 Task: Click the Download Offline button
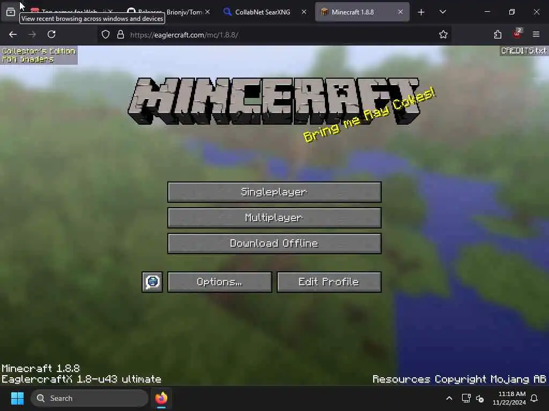(x=274, y=243)
